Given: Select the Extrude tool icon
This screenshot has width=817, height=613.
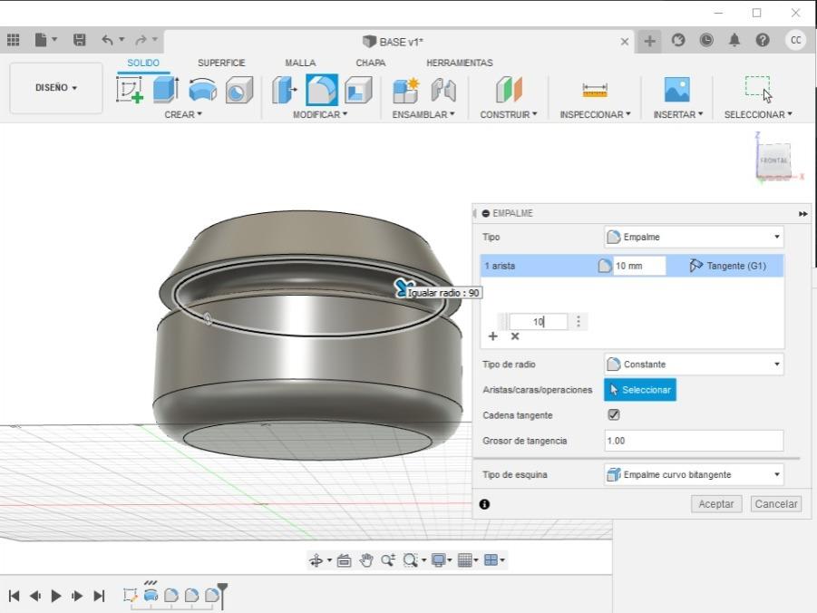Looking at the screenshot, I should pos(166,90).
